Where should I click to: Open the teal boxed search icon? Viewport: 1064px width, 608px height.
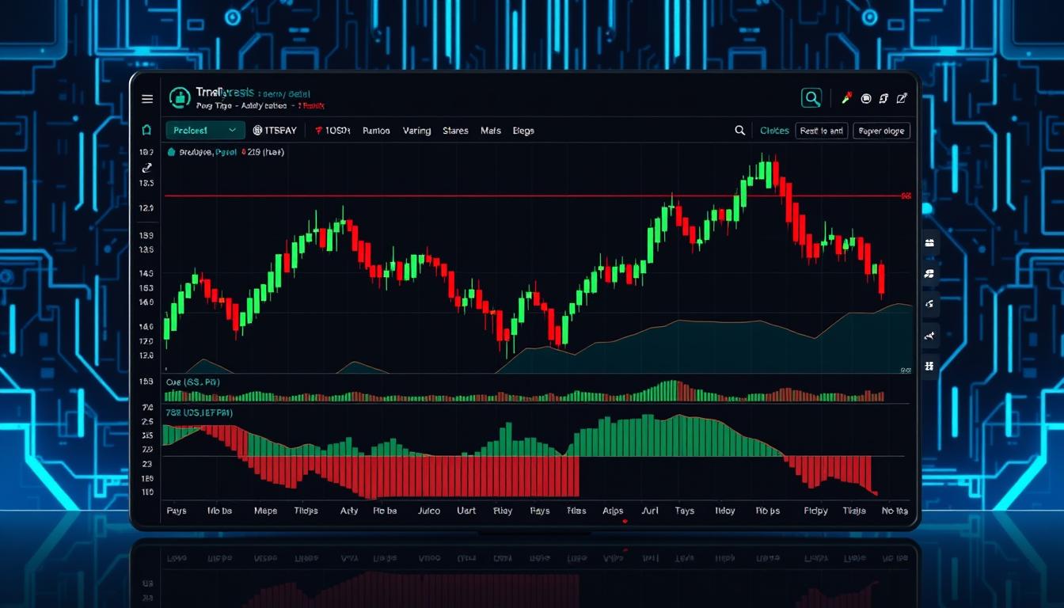click(x=811, y=98)
